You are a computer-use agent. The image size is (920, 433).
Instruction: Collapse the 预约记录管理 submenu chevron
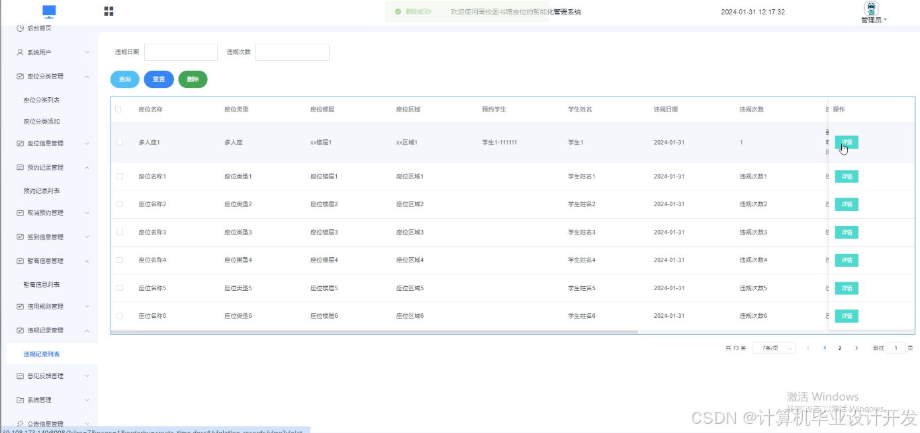[87, 167]
